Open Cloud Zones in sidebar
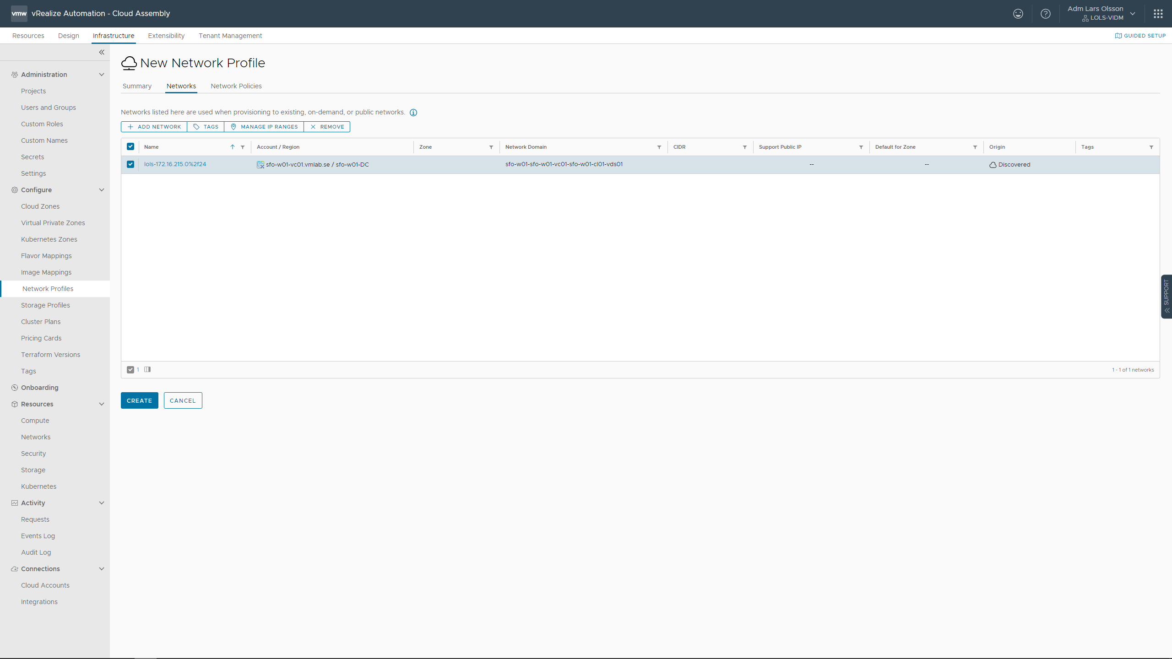The image size is (1172, 659). coord(40,206)
